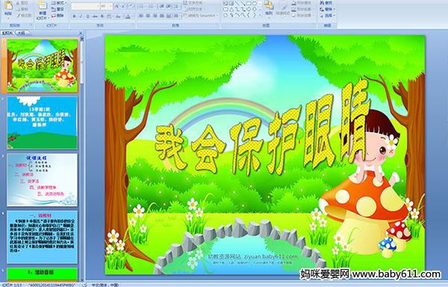The image size is (448, 287).
Task: Select slide 2 thumbnail with the blue sky
Action: [43, 123]
